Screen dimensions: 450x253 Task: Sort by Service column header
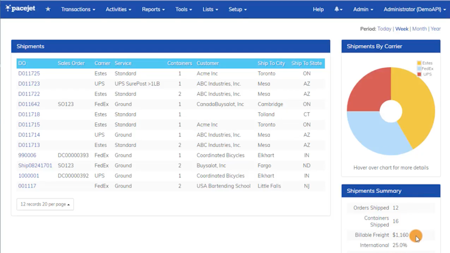tap(123, 63)
